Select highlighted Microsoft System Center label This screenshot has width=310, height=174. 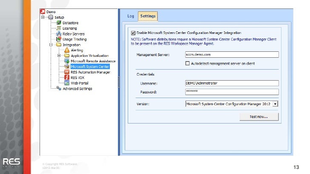[x=90, y=67]
